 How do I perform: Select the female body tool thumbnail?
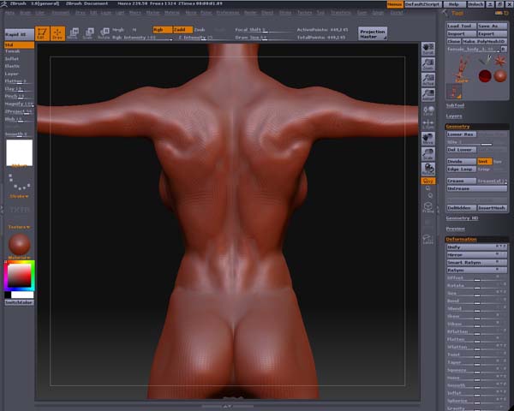[x=462, y=68]
